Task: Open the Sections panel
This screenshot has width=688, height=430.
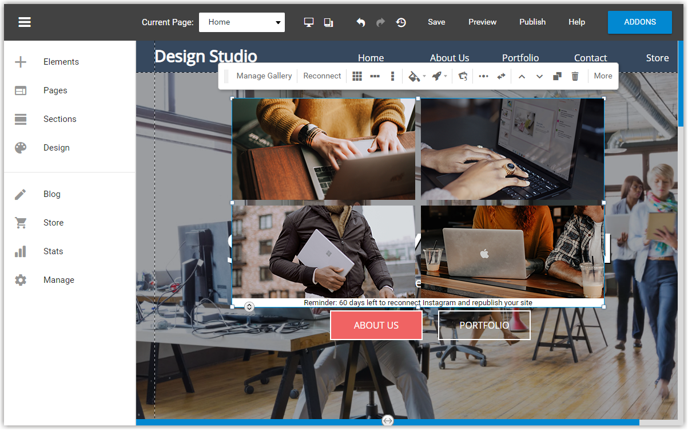Action: 60,119
